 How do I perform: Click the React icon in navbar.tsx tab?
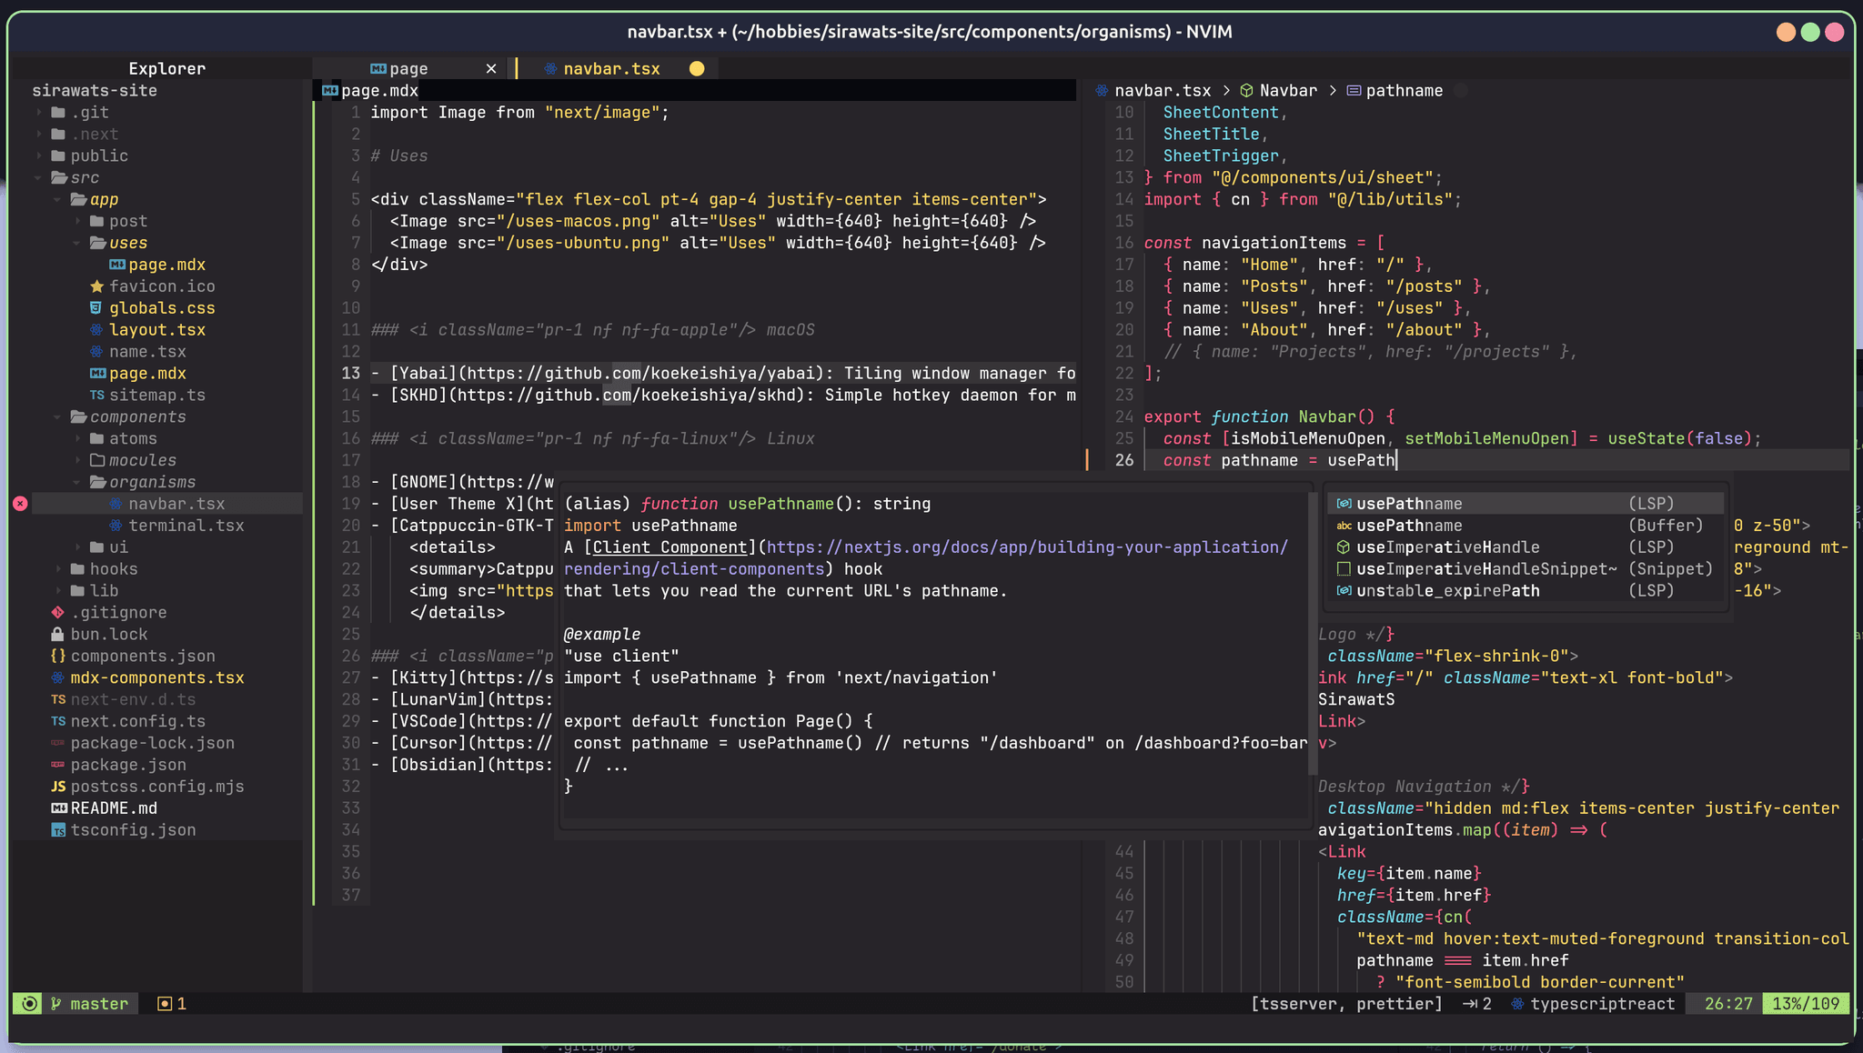pyautogui.click(x=549, y=69)
